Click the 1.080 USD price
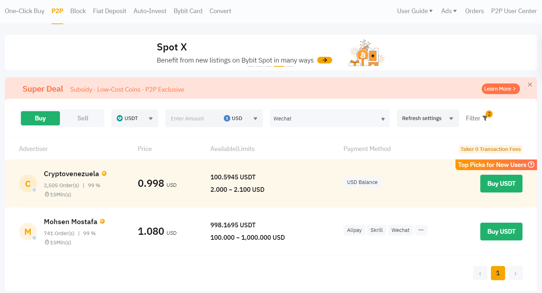This screenshot has width=542, height=293. click(x=157, y=232)
